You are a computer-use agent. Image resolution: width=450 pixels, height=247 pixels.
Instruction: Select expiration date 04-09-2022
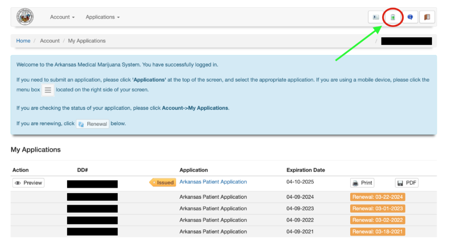(x=300, y=220)
